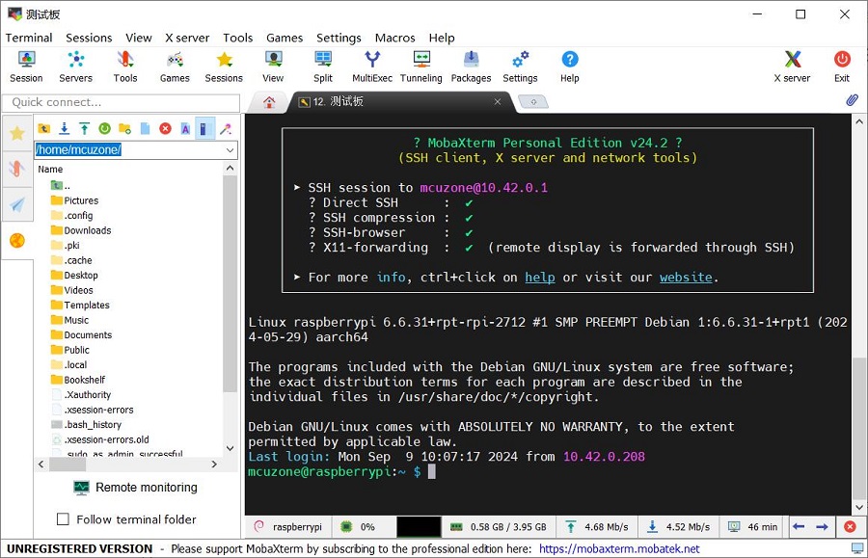Delete selected files with red X
The image size is (868, 558).
click(x=165, y=129)
